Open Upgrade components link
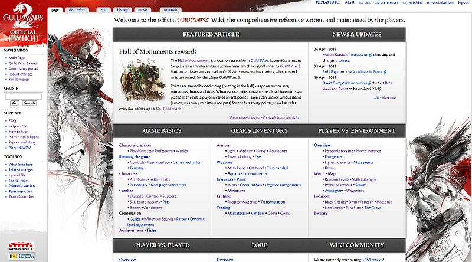The height and width of the screenshot is (262, 472). 283,185
